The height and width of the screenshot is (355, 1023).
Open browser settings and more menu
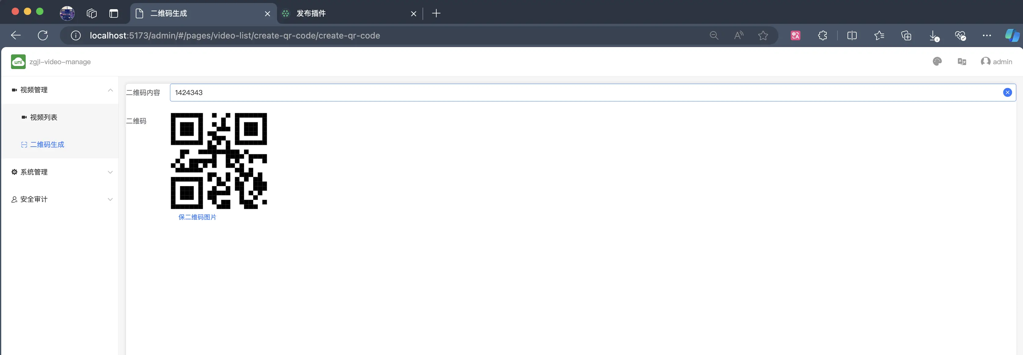pyautogui.click(x=987, y=36)
